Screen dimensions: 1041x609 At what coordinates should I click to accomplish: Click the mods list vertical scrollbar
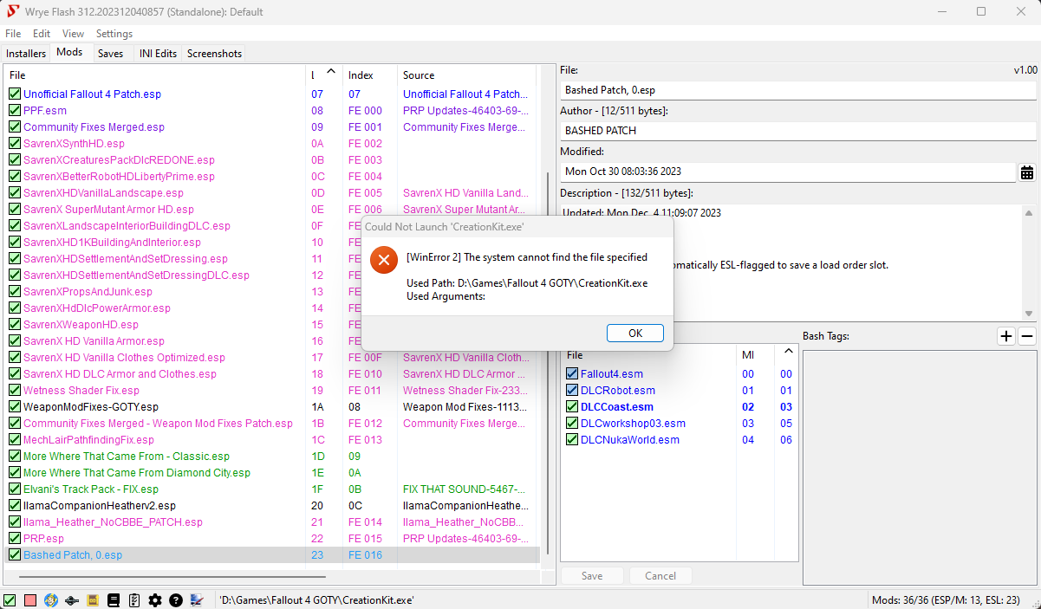(547, 364)
